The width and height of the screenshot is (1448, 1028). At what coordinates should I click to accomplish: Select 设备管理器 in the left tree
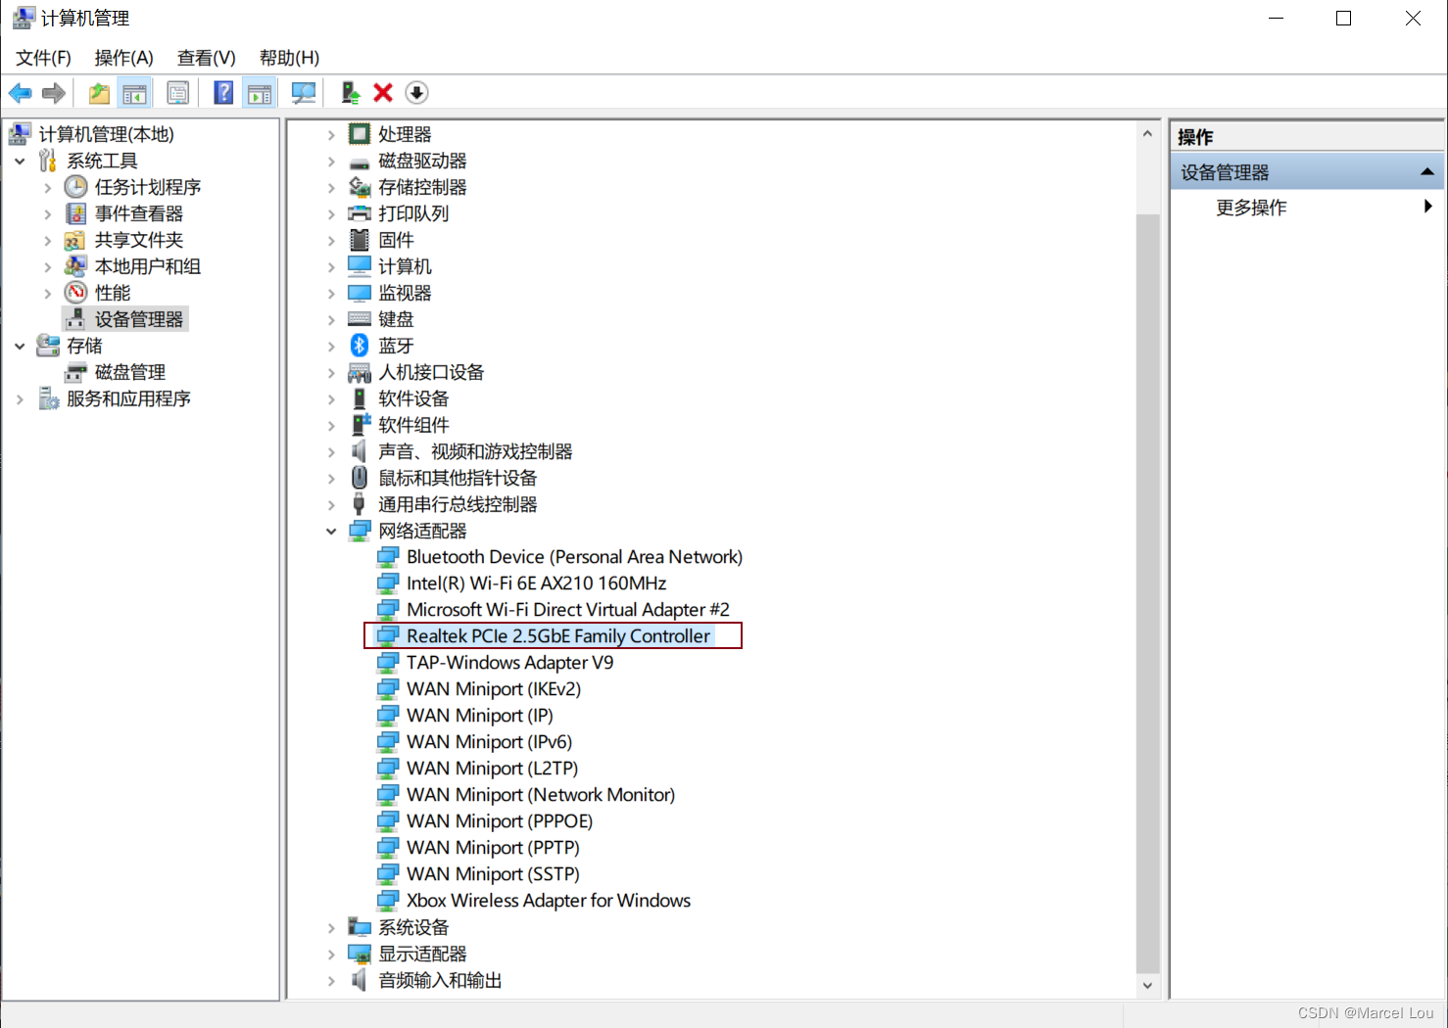[139, 319]
